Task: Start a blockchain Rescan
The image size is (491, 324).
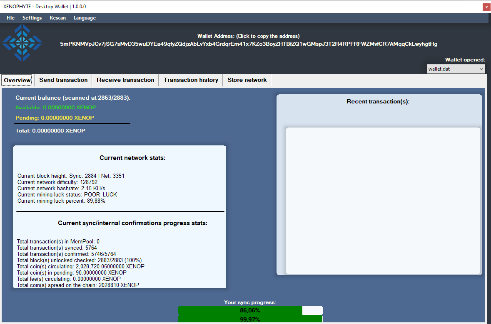Action: tap(57, 18)
